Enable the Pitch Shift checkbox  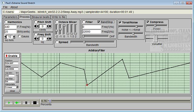36,22
